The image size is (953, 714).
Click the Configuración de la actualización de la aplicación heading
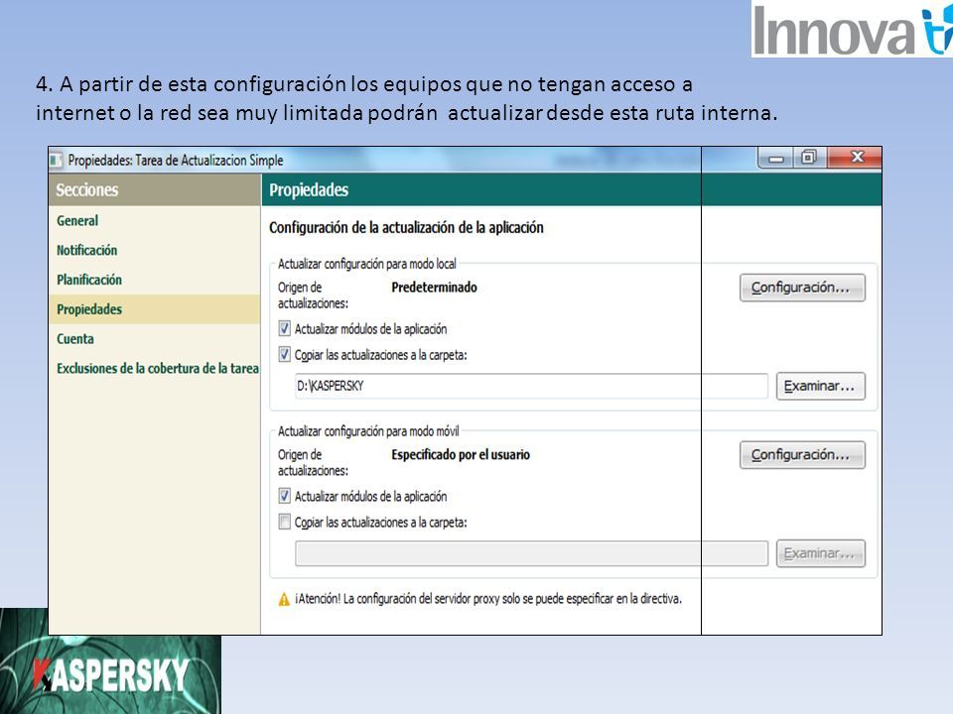pyautogui.click(x=407, y=228)
